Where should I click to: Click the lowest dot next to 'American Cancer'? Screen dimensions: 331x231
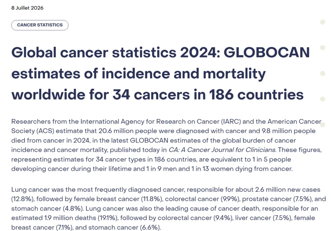click(323, 125)
